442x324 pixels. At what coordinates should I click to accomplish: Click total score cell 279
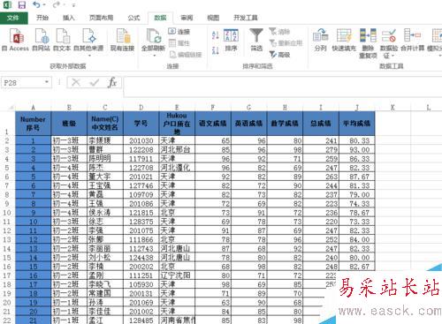321,149
